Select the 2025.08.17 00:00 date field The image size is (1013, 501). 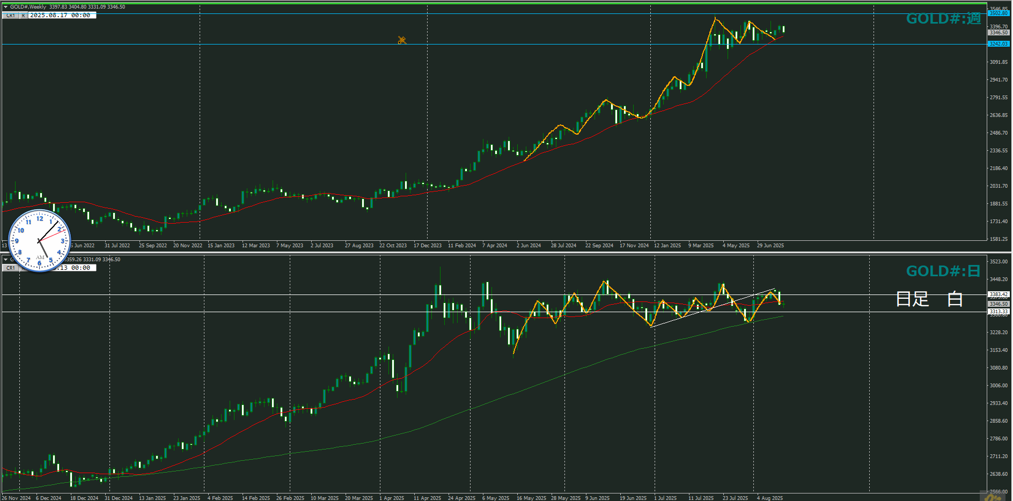pos(62,16)
